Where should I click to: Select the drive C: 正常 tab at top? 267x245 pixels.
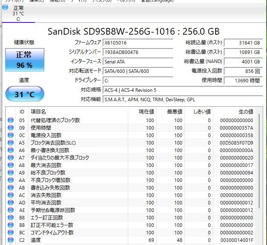[x=18, y=13]
